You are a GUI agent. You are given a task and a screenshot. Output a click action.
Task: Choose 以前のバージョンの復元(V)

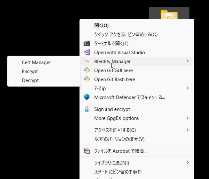[137, 139]
